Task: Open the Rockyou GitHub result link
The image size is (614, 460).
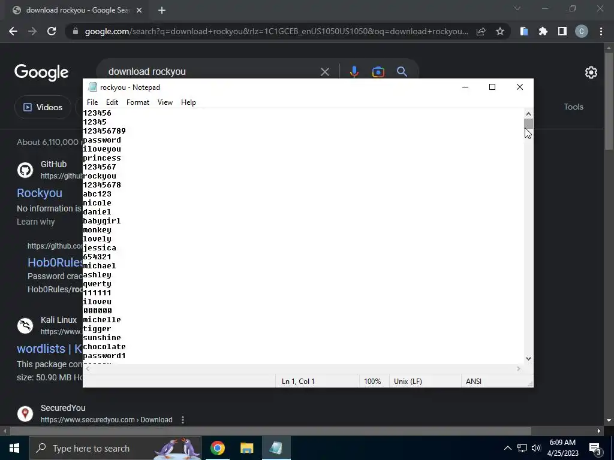Action: coord(40,193)
